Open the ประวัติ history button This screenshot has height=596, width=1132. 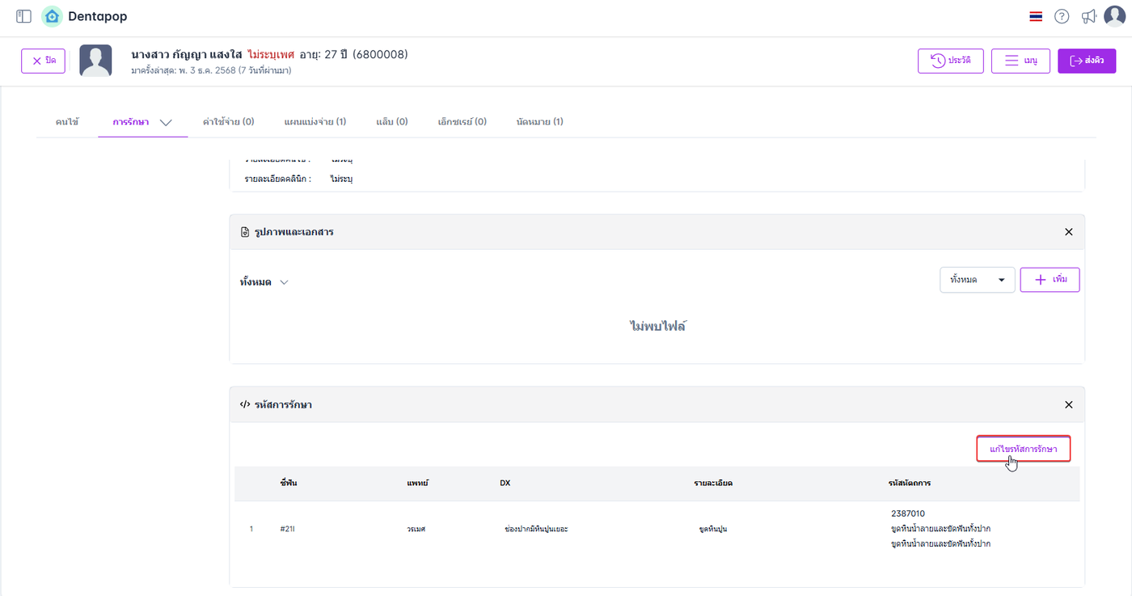pos(950,61)
